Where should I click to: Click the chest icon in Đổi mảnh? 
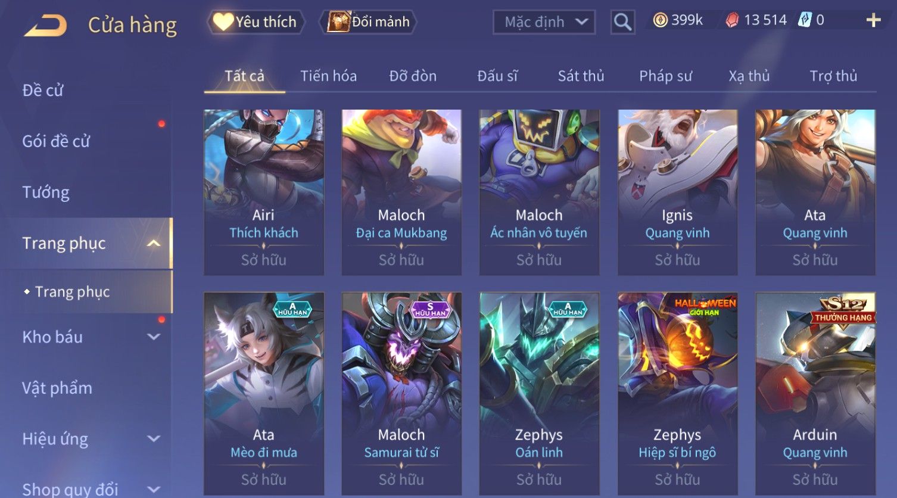pyautogui.click(x=338, y=21)
